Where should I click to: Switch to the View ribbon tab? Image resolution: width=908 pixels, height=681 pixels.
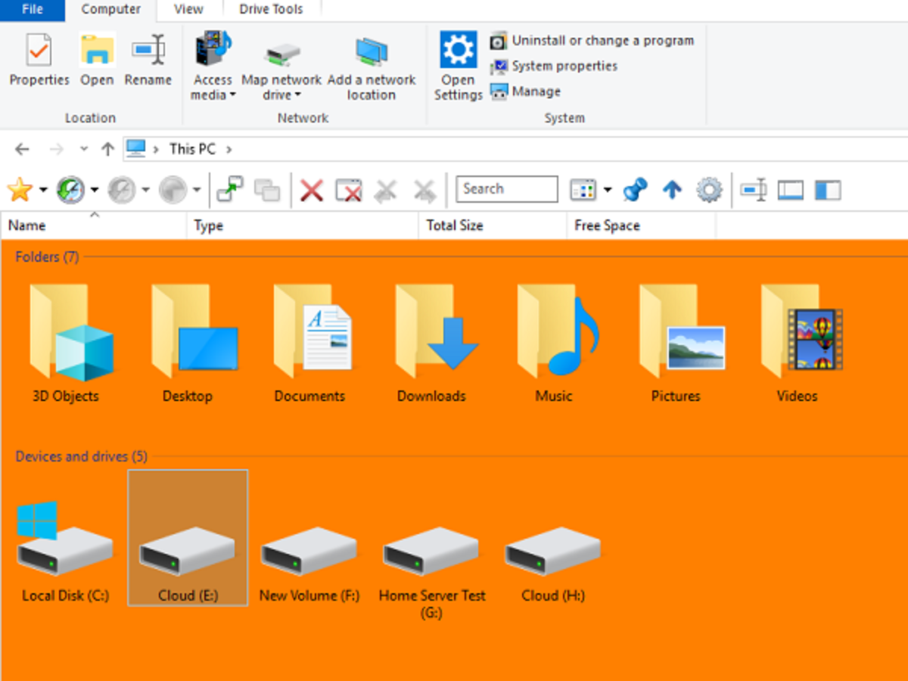tap(188, 10)
